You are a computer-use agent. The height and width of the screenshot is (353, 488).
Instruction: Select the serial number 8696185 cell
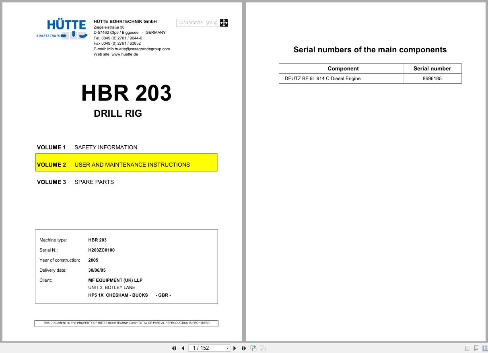coord(432,78)
